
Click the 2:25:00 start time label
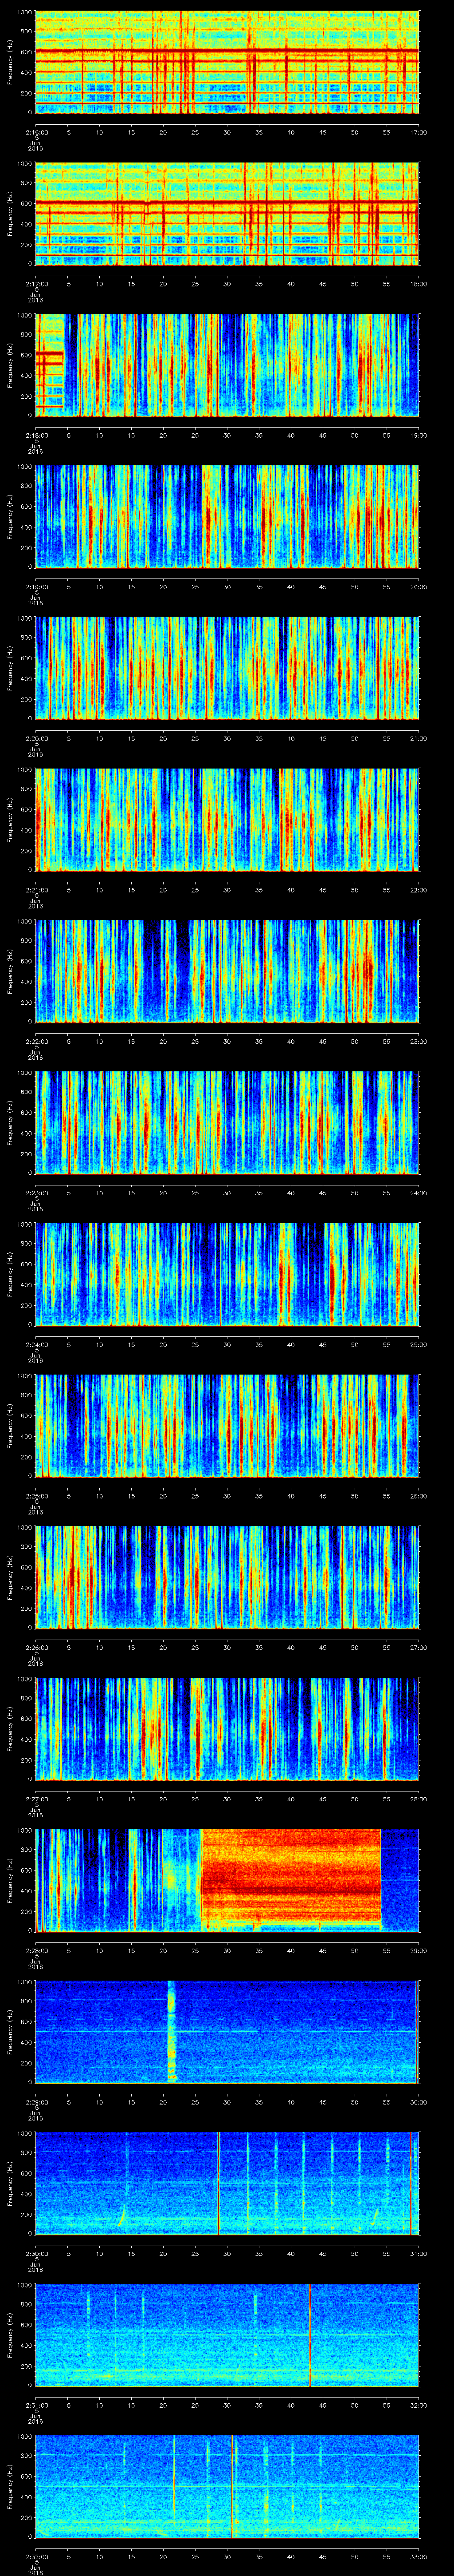(x=36, y=1496)
